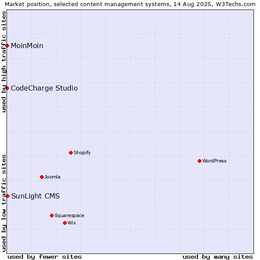This screenshot has width=260, height=260.
Task: Click the CodeCharge Studio red data point
Action: click(x=7, y=88)
